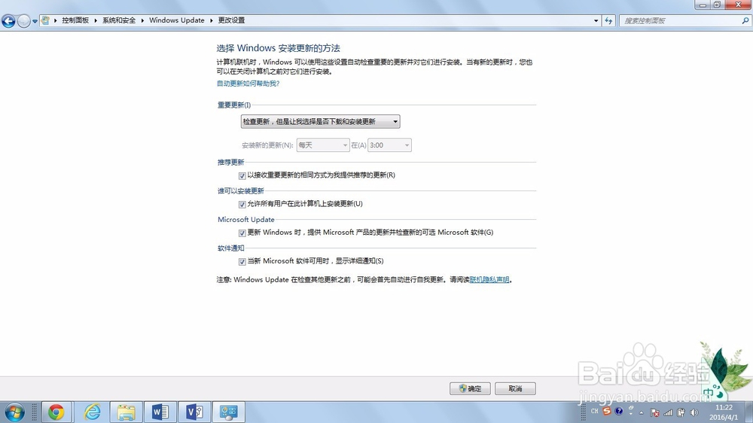This screenshot has height=423, width=753.
Task: Switch to Microsoft Word on taskbar
Action: 160,412
